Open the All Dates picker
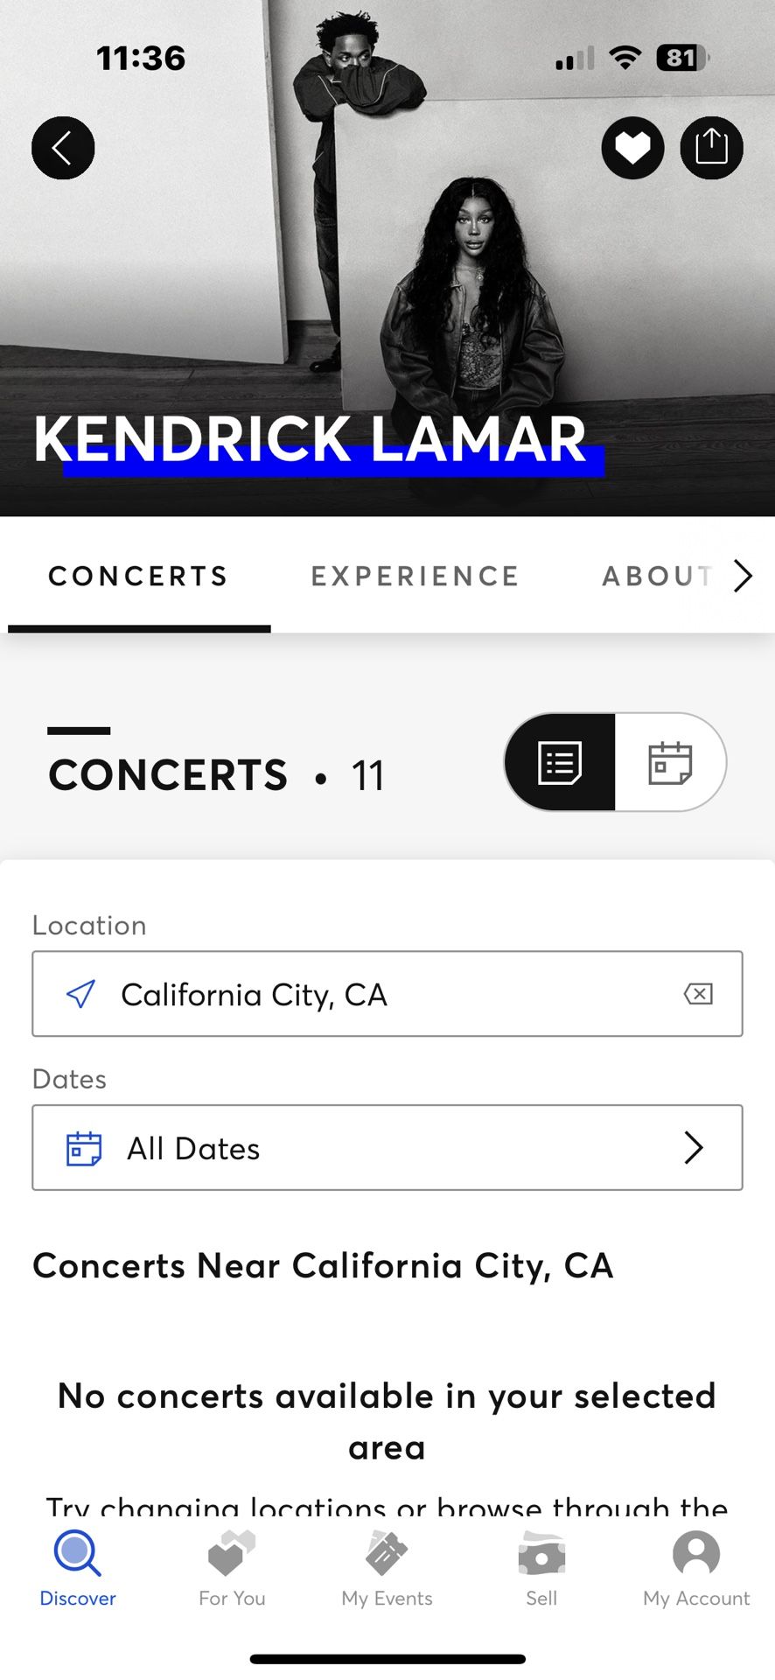The width and height of the screenshot is (775, 1680). (387, 1148)
